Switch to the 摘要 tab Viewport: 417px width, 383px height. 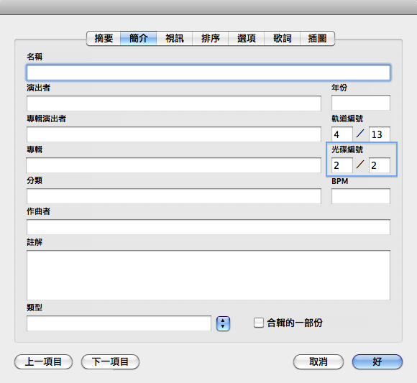[104, 39]
